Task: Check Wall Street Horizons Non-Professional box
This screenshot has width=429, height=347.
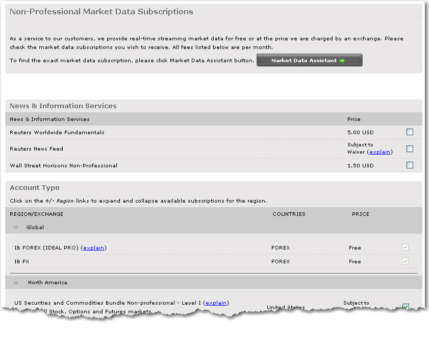Action: [x=410, y=165]
